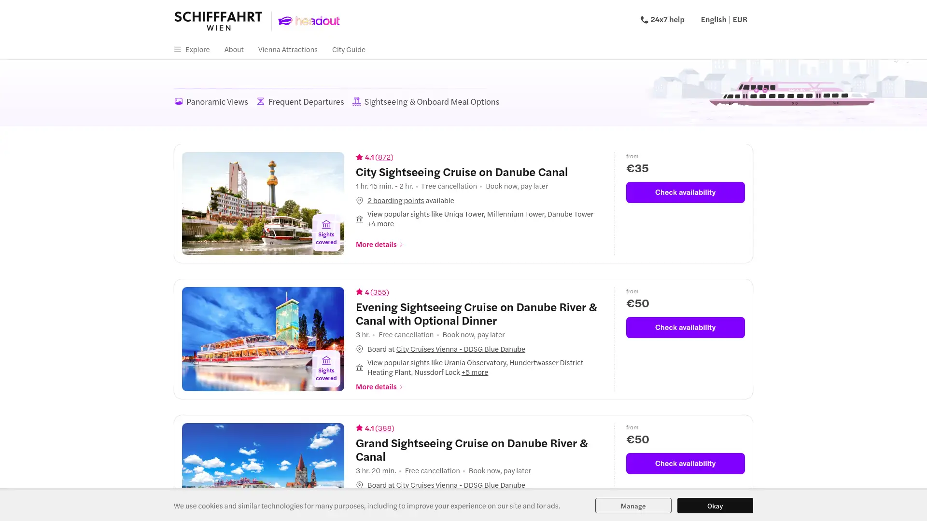
Task: Expand More details for Evening Sightseeing Cruise
Action: (x=379, y=386)
